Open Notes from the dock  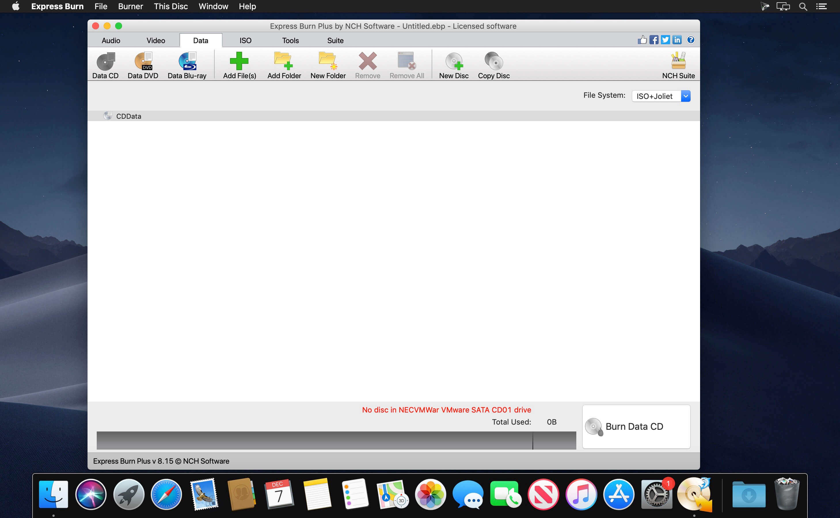click(x=317, y=494)
